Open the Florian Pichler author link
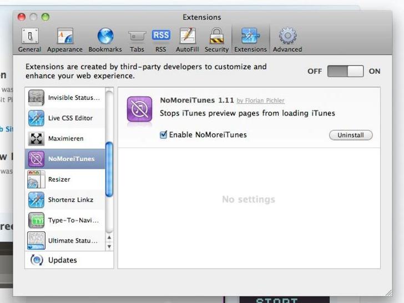This screenshot has height=303, width=404. 260,100
